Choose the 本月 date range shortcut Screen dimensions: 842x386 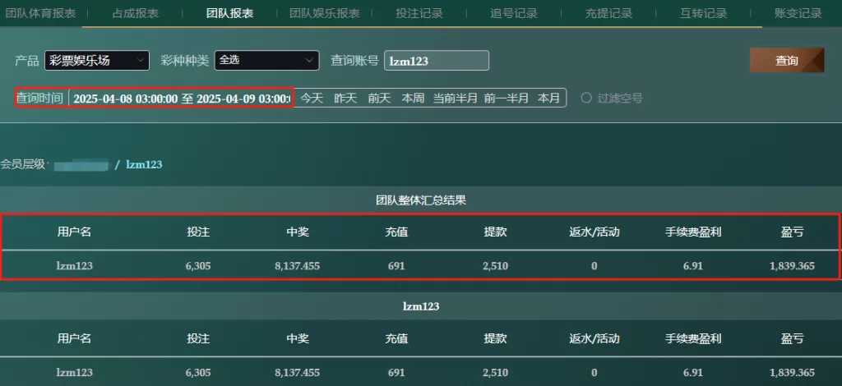[548, 99]
